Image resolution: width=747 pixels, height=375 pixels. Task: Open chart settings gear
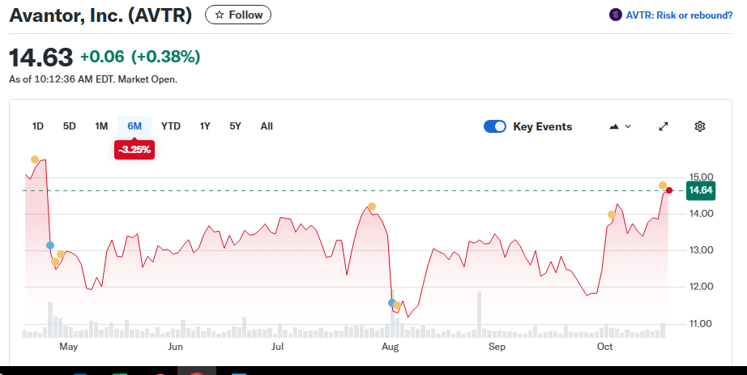click(x=700, y=126)
